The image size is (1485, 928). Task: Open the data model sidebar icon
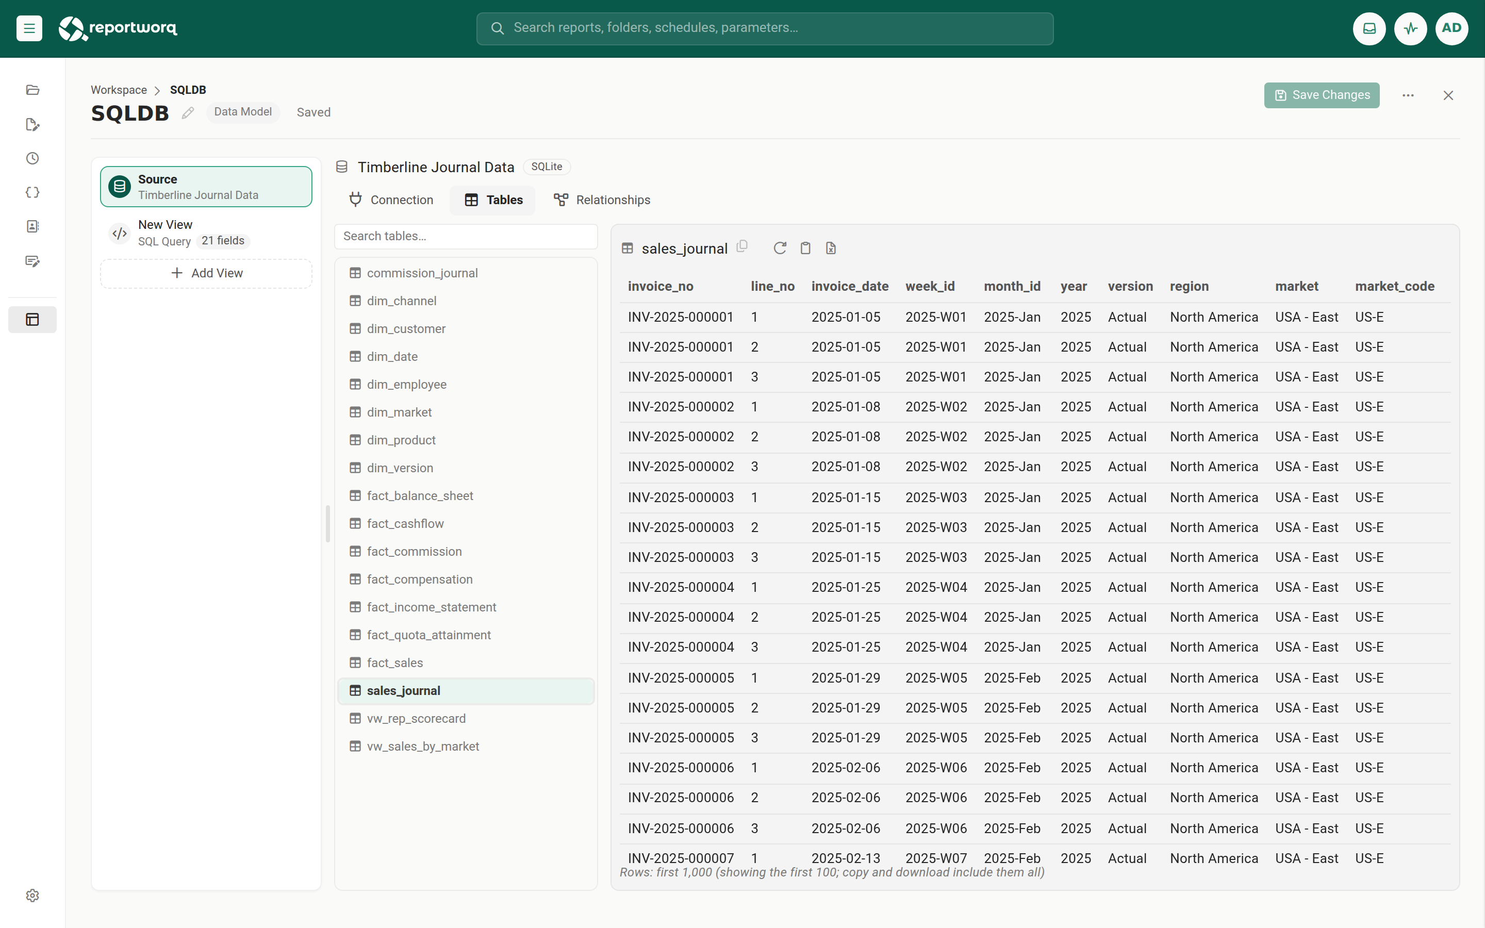(x=32, y=320)
